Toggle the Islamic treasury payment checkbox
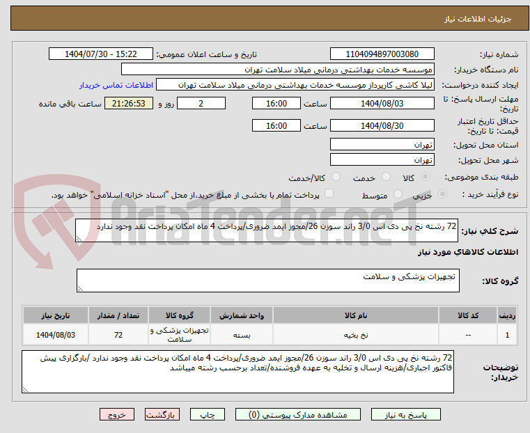The image size is (530, 433). [x=329, y=194]
